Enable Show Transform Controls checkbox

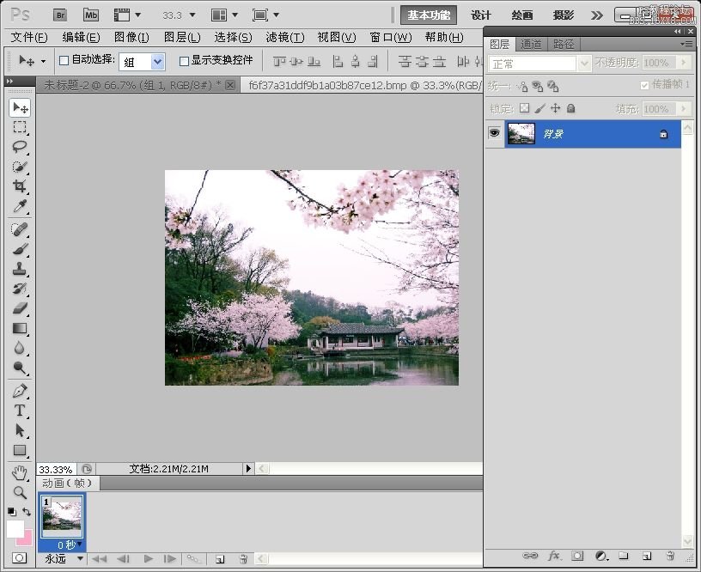click(x=184, y=61)
